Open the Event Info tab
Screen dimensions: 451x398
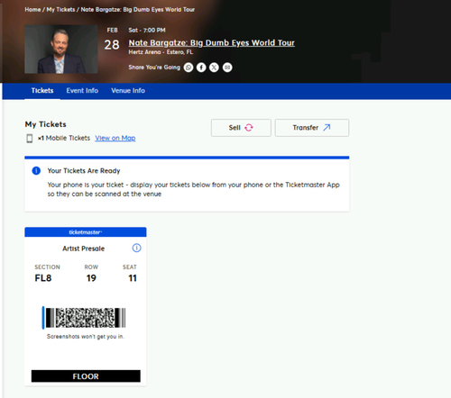coord(82,91)
